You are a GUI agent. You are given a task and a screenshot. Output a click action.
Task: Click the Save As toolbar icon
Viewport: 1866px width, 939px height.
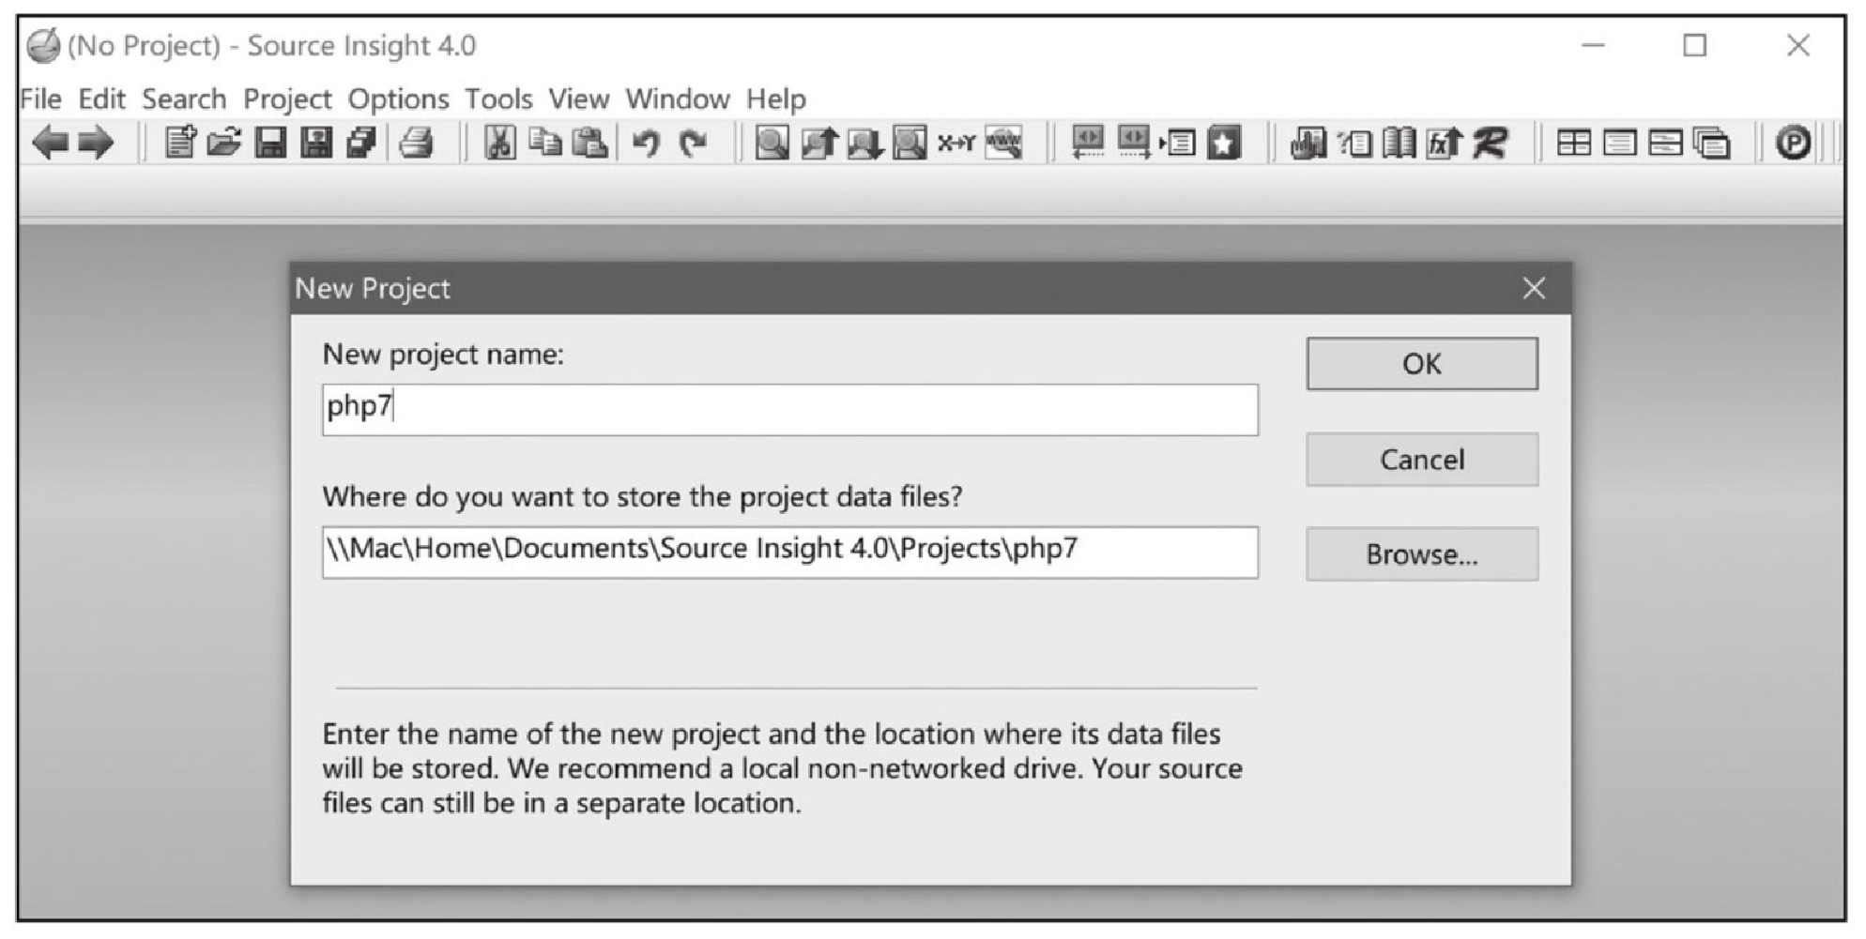point(316,143)
